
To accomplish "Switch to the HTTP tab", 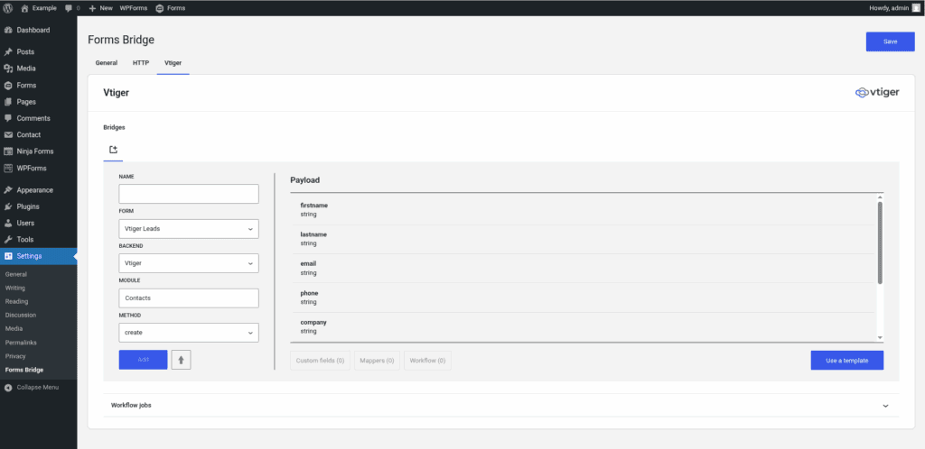I will 141,63.
